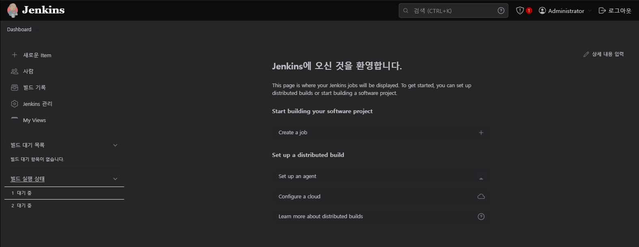Screen dimensions: 639x247
Task: Click Create a job
Action: [x=381, y=133]
